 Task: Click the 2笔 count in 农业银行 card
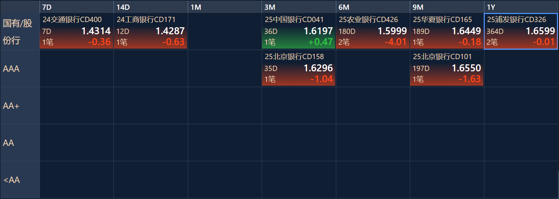[344, 42]
